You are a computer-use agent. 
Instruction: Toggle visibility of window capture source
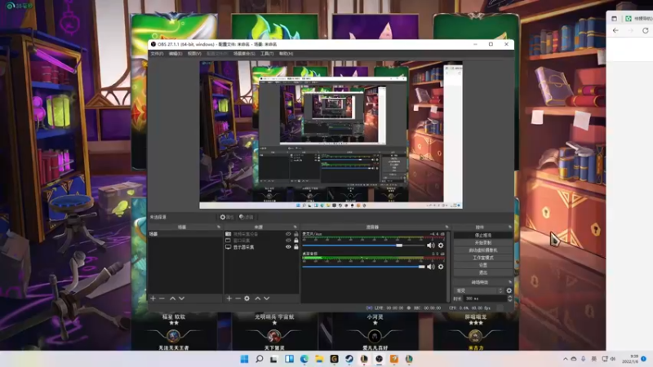tap(288, 241)
